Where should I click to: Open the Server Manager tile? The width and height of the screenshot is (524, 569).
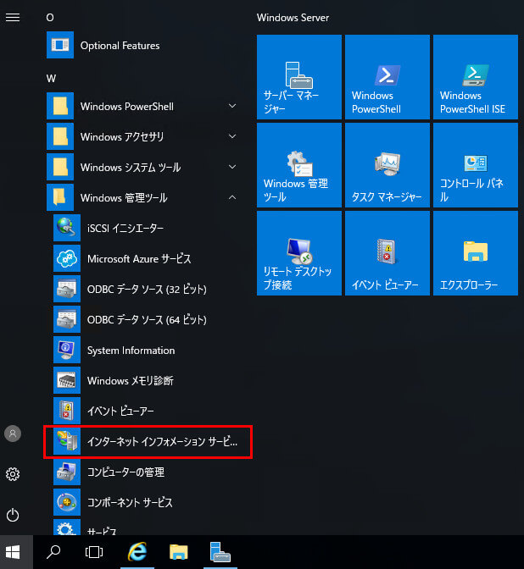pyautogui.click(x=298, y=77)
